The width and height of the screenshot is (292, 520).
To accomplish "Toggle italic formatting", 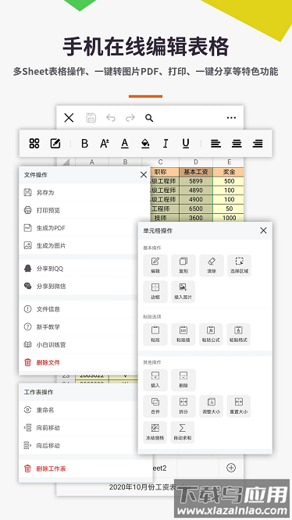I will coord(165,143).
